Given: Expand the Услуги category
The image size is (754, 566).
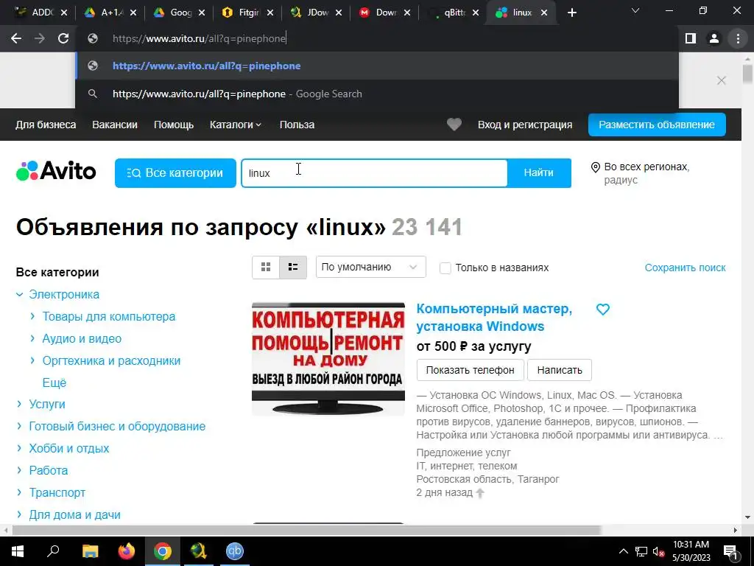Looking at the screenshot, I should [x=19, y=404].
